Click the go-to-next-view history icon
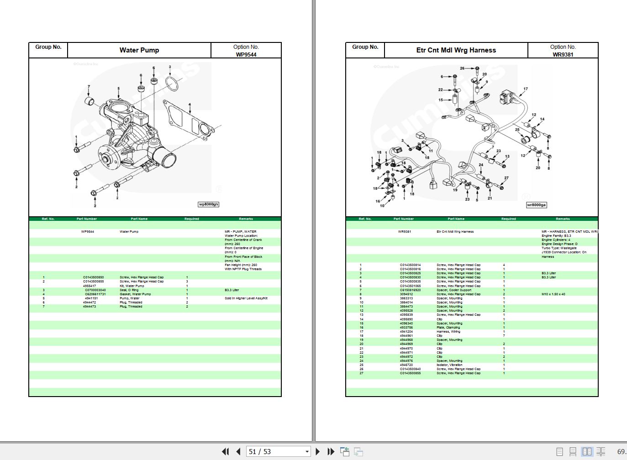Image resolution: width=627 pixels, height=460 pixels. coord(357,452)
